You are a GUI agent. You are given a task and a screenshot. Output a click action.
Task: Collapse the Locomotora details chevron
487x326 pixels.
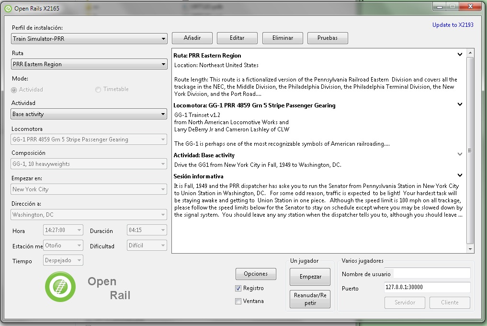[x=460, y=105]
